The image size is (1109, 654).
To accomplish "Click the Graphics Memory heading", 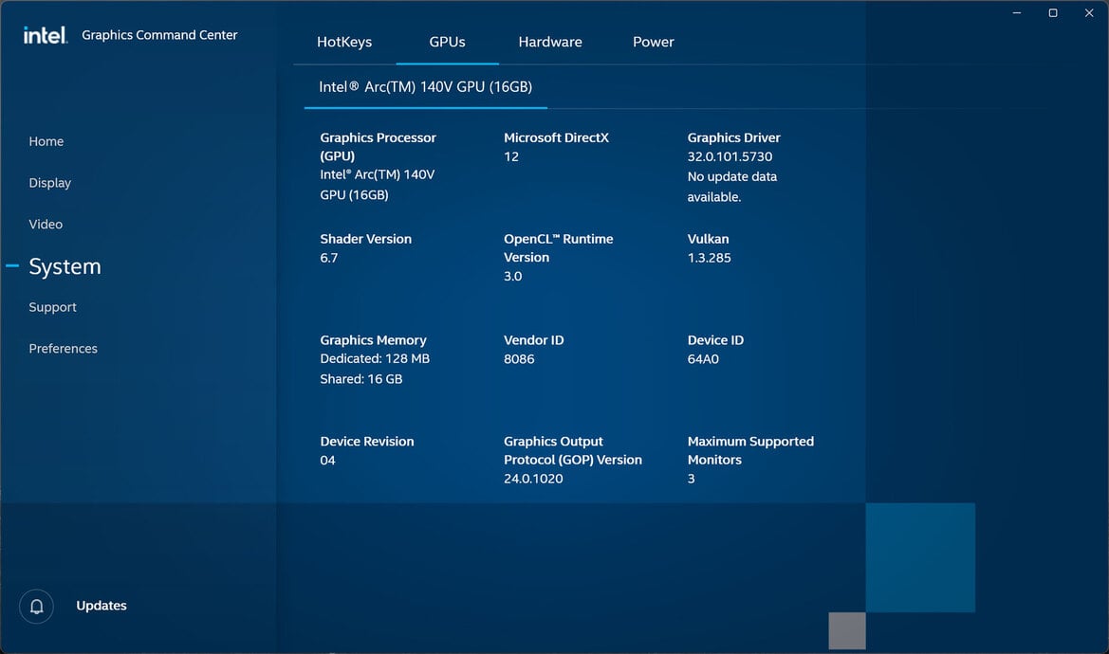I will click(x=373, y=339).
